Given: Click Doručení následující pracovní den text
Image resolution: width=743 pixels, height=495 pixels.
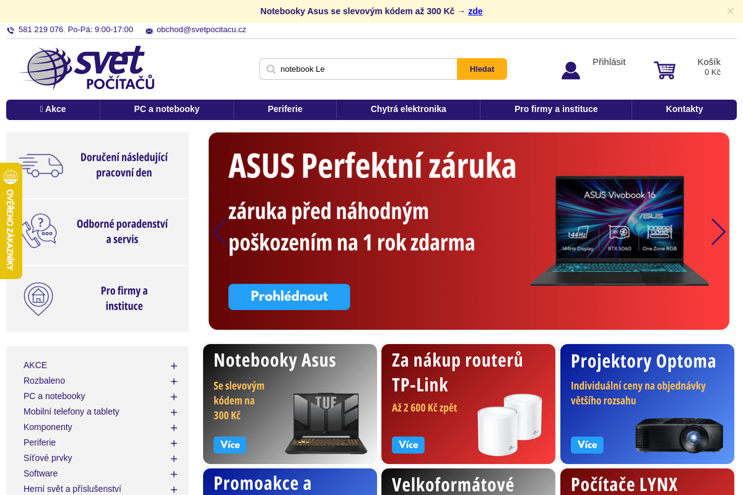Looking at the screenshot, I should tap(124, 165).
